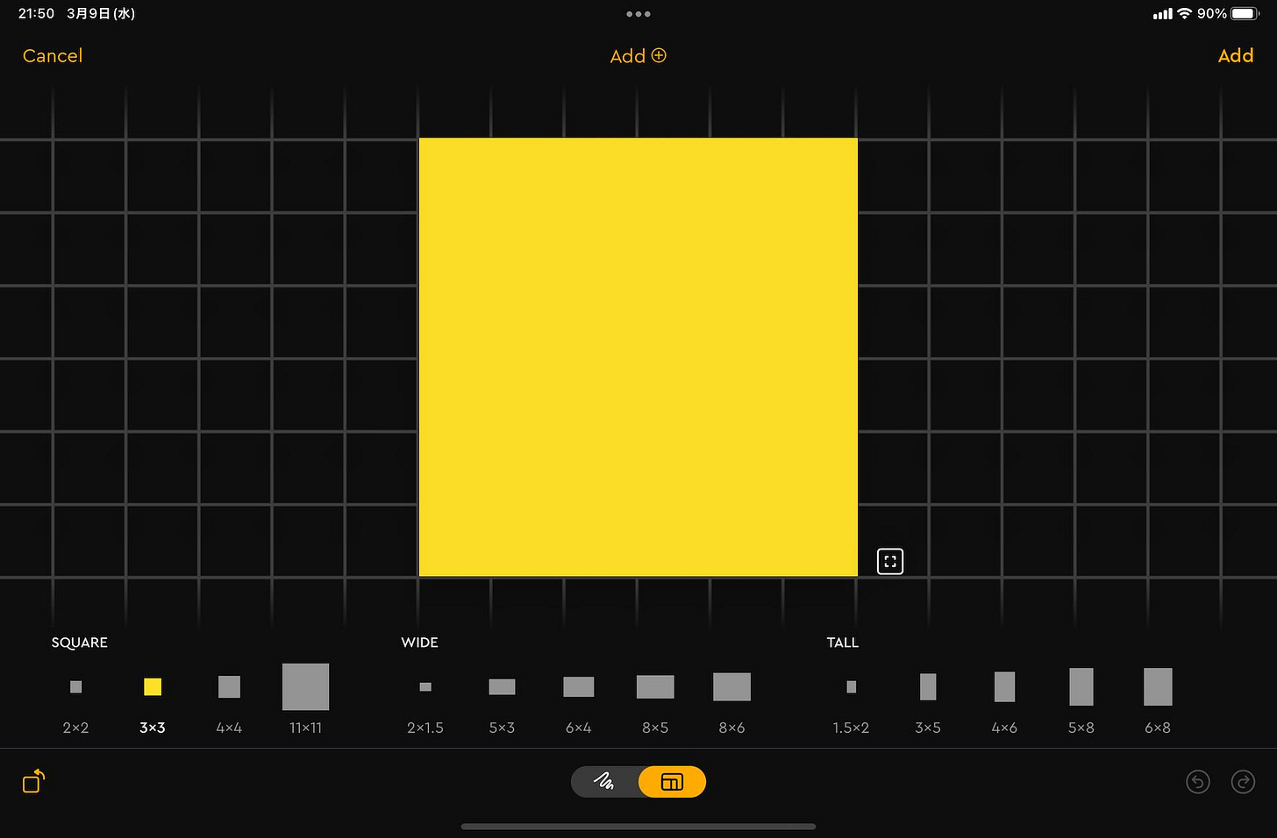1277x838 pixels.
Task: Tap the redo arrow icon
Action: 1243,782
